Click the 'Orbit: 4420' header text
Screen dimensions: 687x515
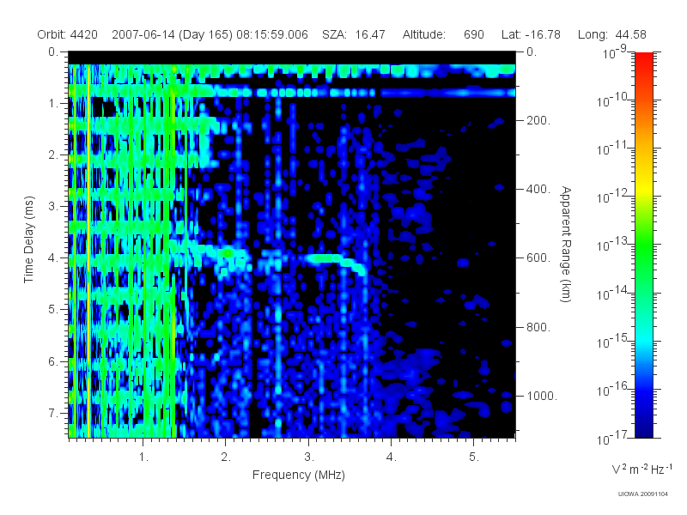point(68,34)
